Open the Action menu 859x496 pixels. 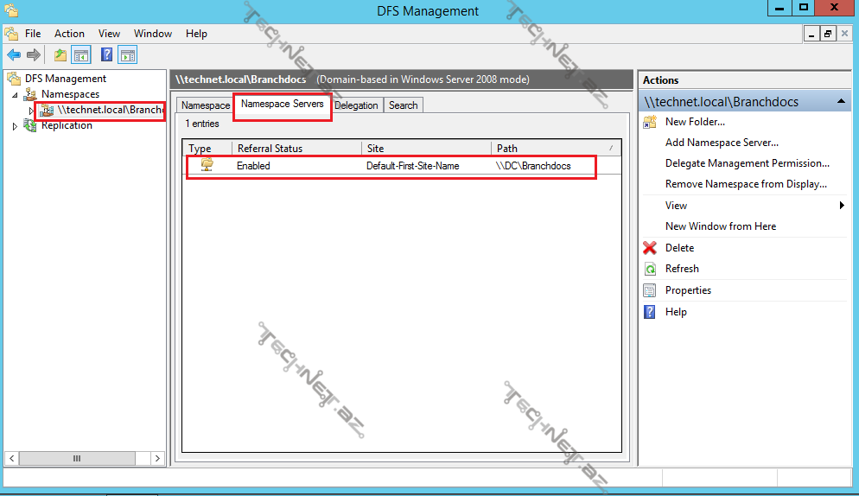[69, 34]
